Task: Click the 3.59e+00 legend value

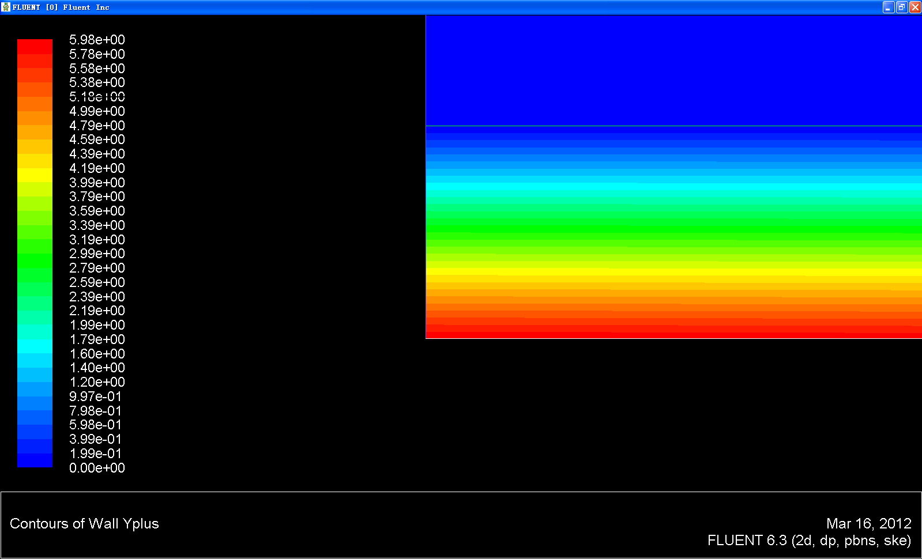Action: [97, 211]
